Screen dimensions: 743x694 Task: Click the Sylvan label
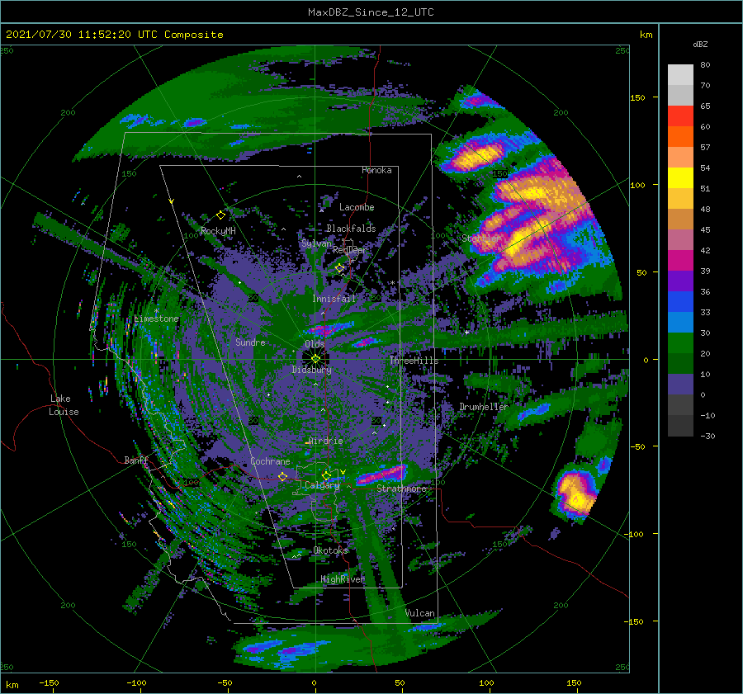(x=316, y=243)
